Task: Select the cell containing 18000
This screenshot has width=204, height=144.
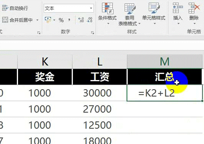Action: tap(99, 139)
